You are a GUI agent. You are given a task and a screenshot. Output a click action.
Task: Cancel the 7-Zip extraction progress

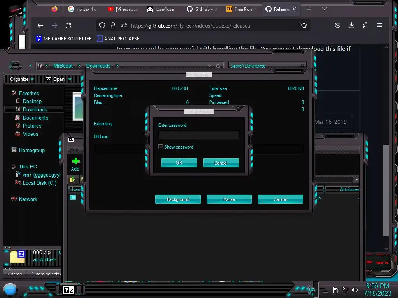pos(281,199)
